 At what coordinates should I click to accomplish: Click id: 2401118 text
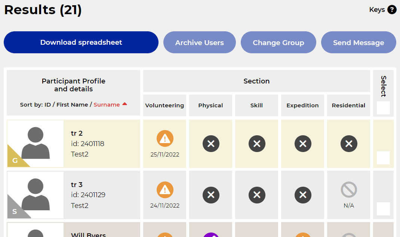click(x=87, y=144)
